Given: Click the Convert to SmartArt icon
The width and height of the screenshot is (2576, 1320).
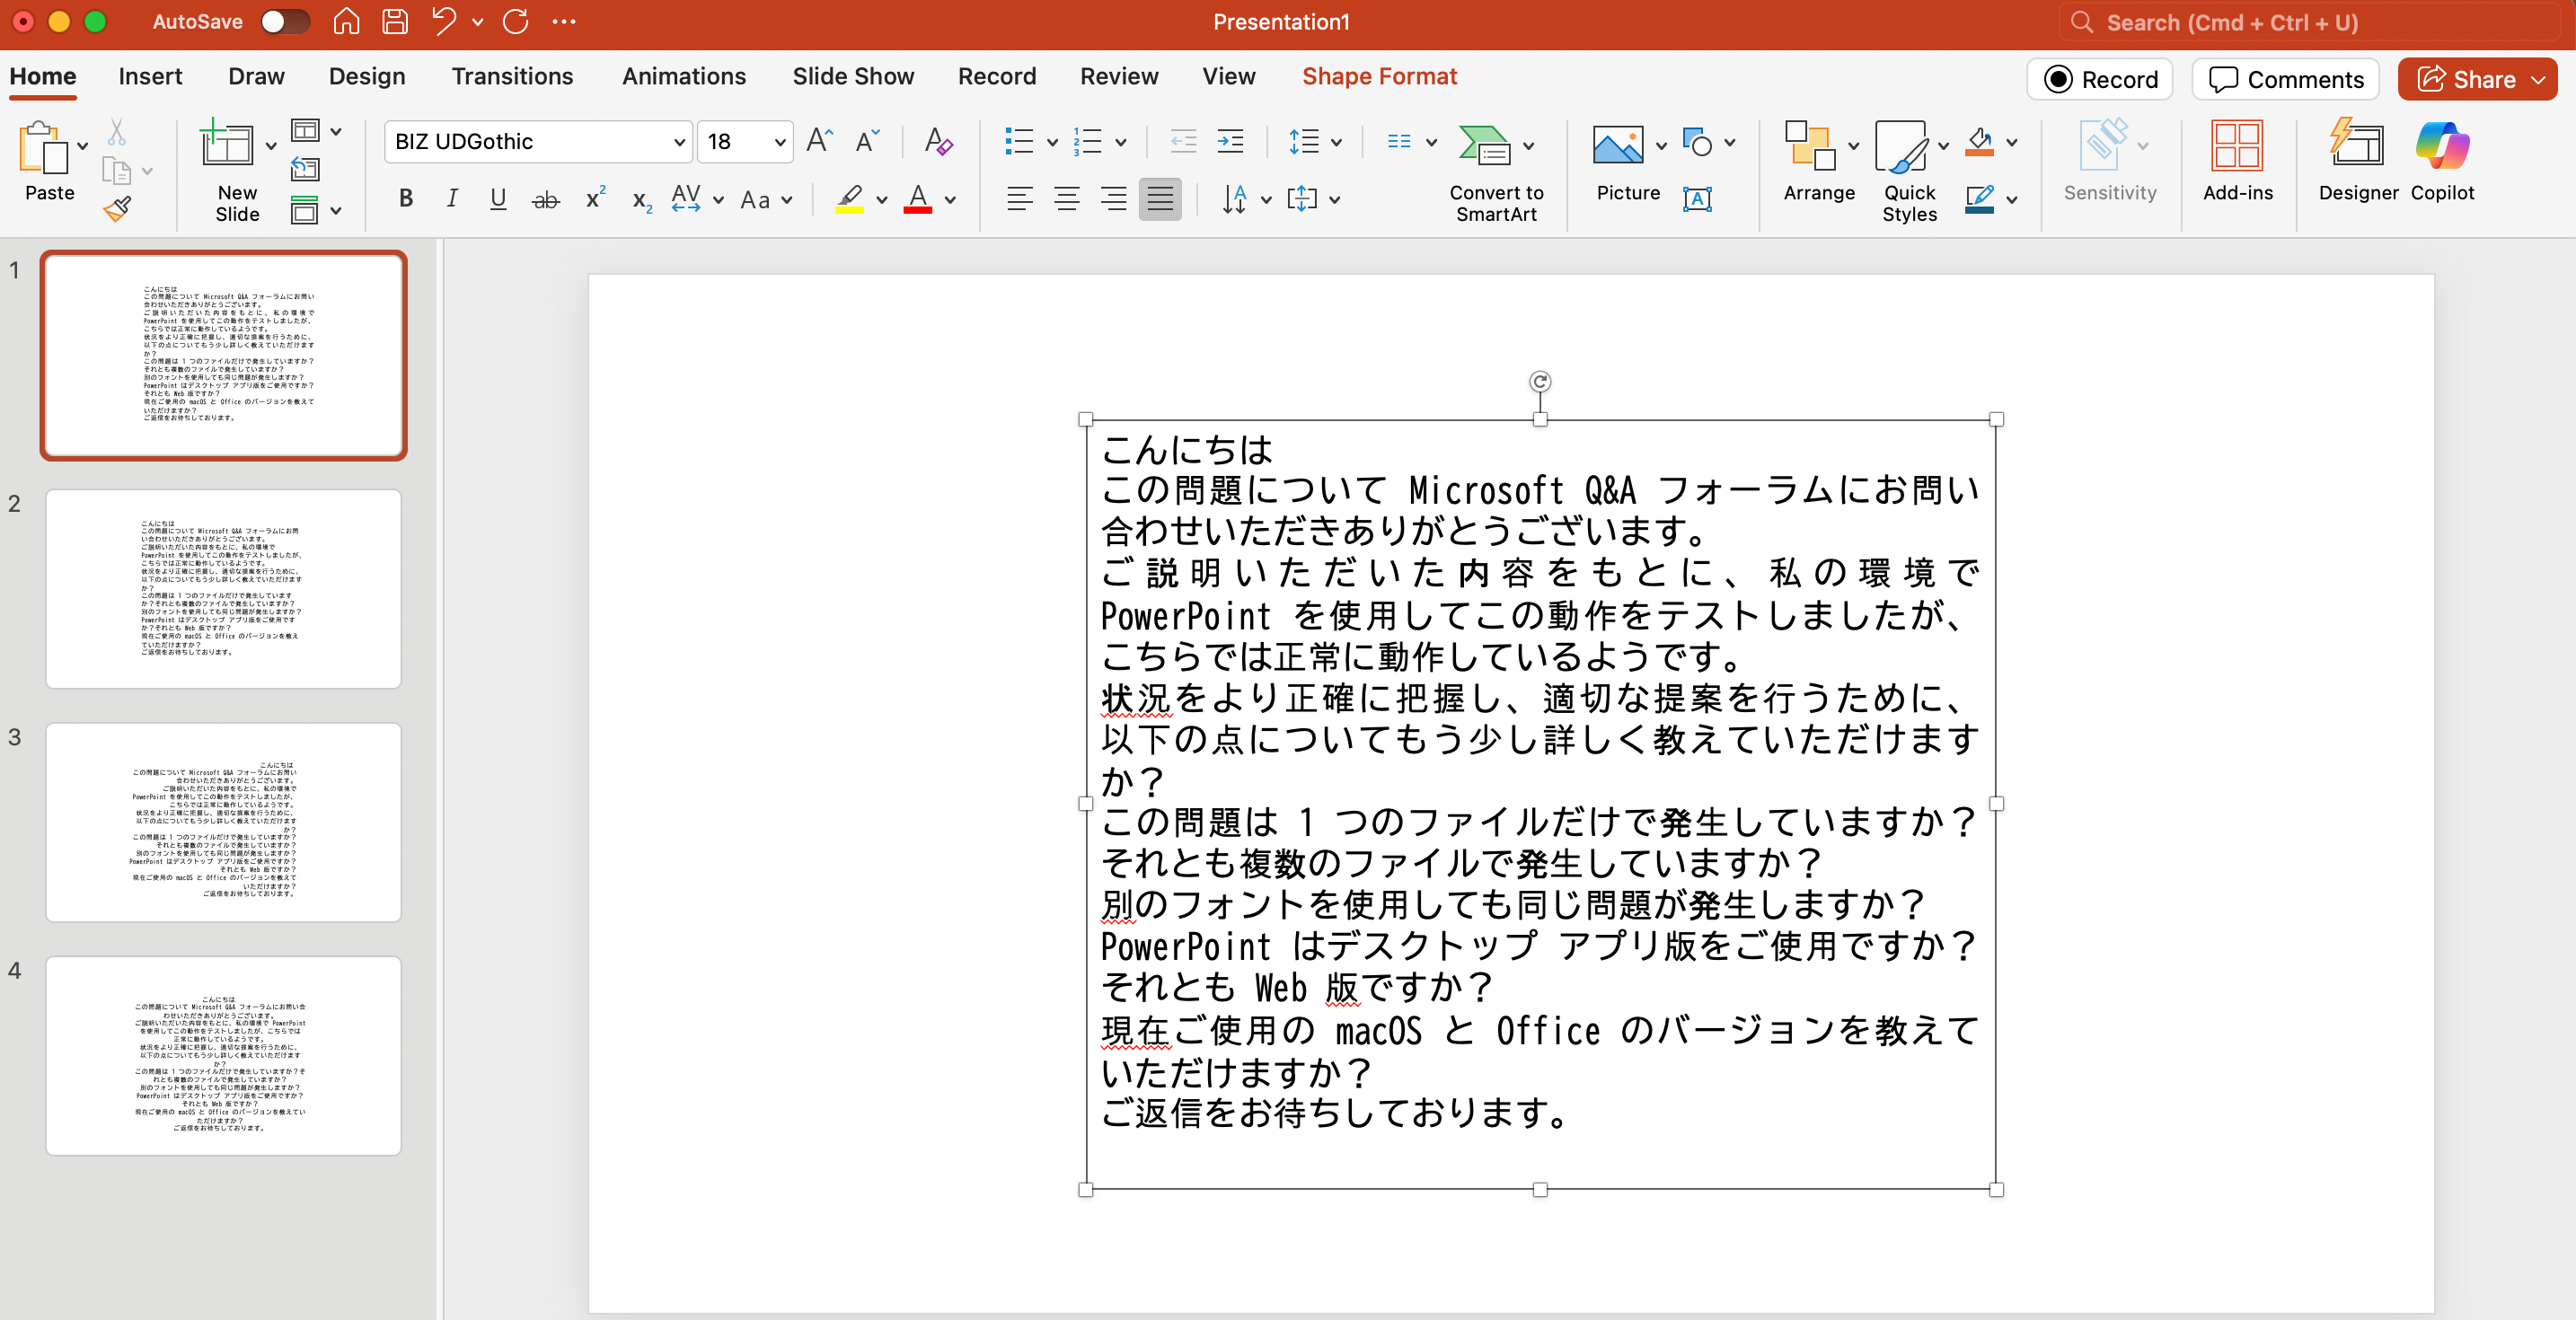Looking at the screenshot, I should (1484, 145).
